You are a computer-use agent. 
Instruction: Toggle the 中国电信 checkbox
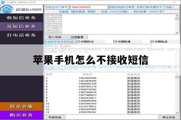coord(152,42)
